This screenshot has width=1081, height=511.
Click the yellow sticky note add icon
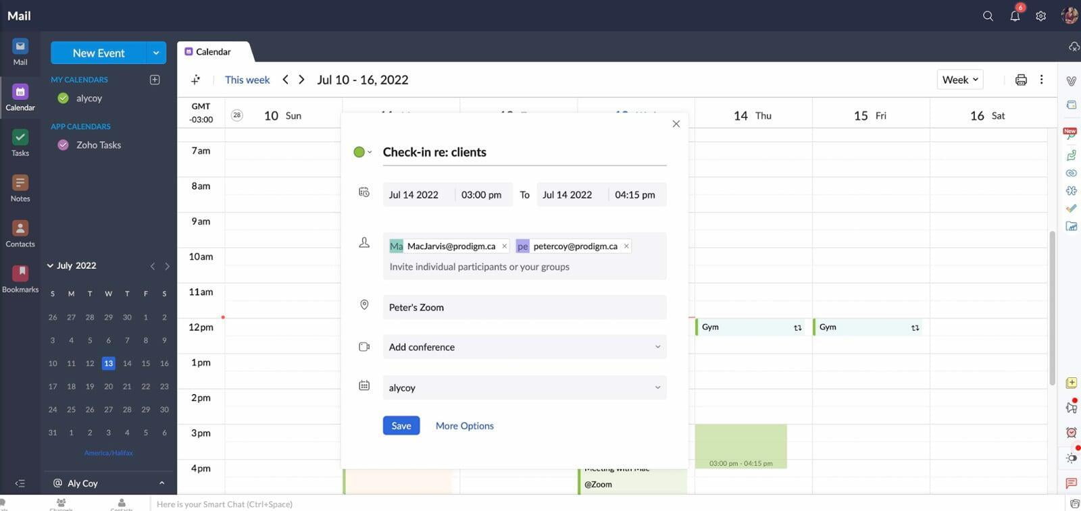pos(1071,383)
